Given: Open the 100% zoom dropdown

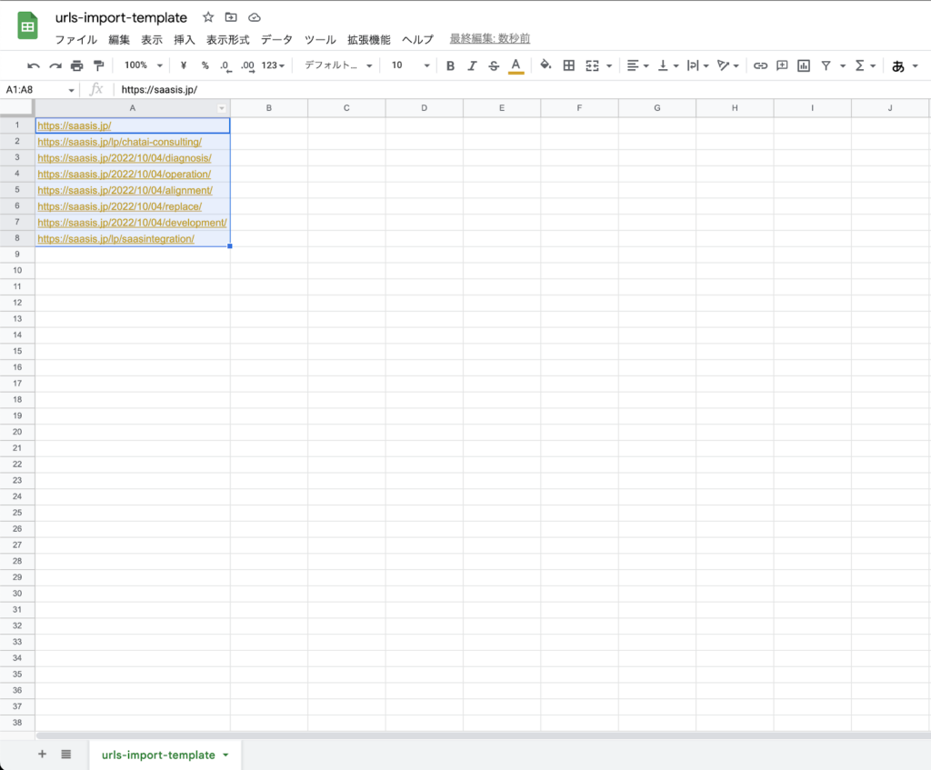Looking at the screenshot, I should click(144, 65).
